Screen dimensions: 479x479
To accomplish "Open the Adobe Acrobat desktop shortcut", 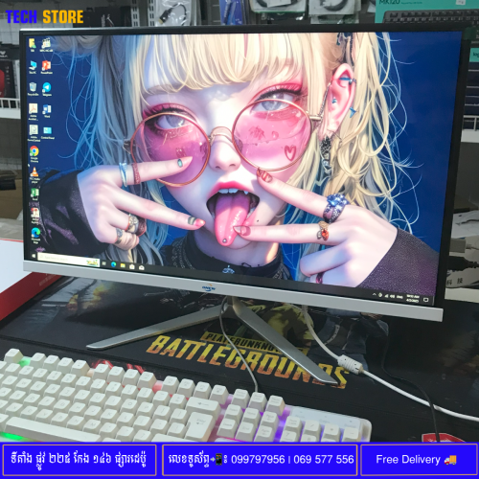I will [34, 112].
